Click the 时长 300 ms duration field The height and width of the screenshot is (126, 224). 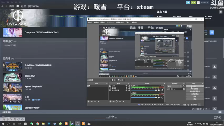176,89
